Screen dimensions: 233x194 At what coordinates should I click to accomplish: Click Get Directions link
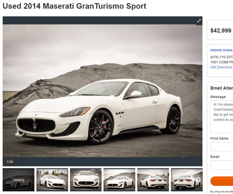pyautogui.click(x=221, y=67)
